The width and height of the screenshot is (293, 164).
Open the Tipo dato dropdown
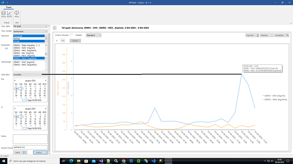[x=30, y=26]
